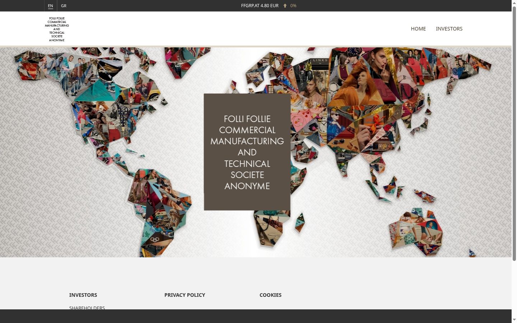The width and height of the screenshot is (517, 323).
Task: Switch the site language to GR
Action: [x=64, y=6]
